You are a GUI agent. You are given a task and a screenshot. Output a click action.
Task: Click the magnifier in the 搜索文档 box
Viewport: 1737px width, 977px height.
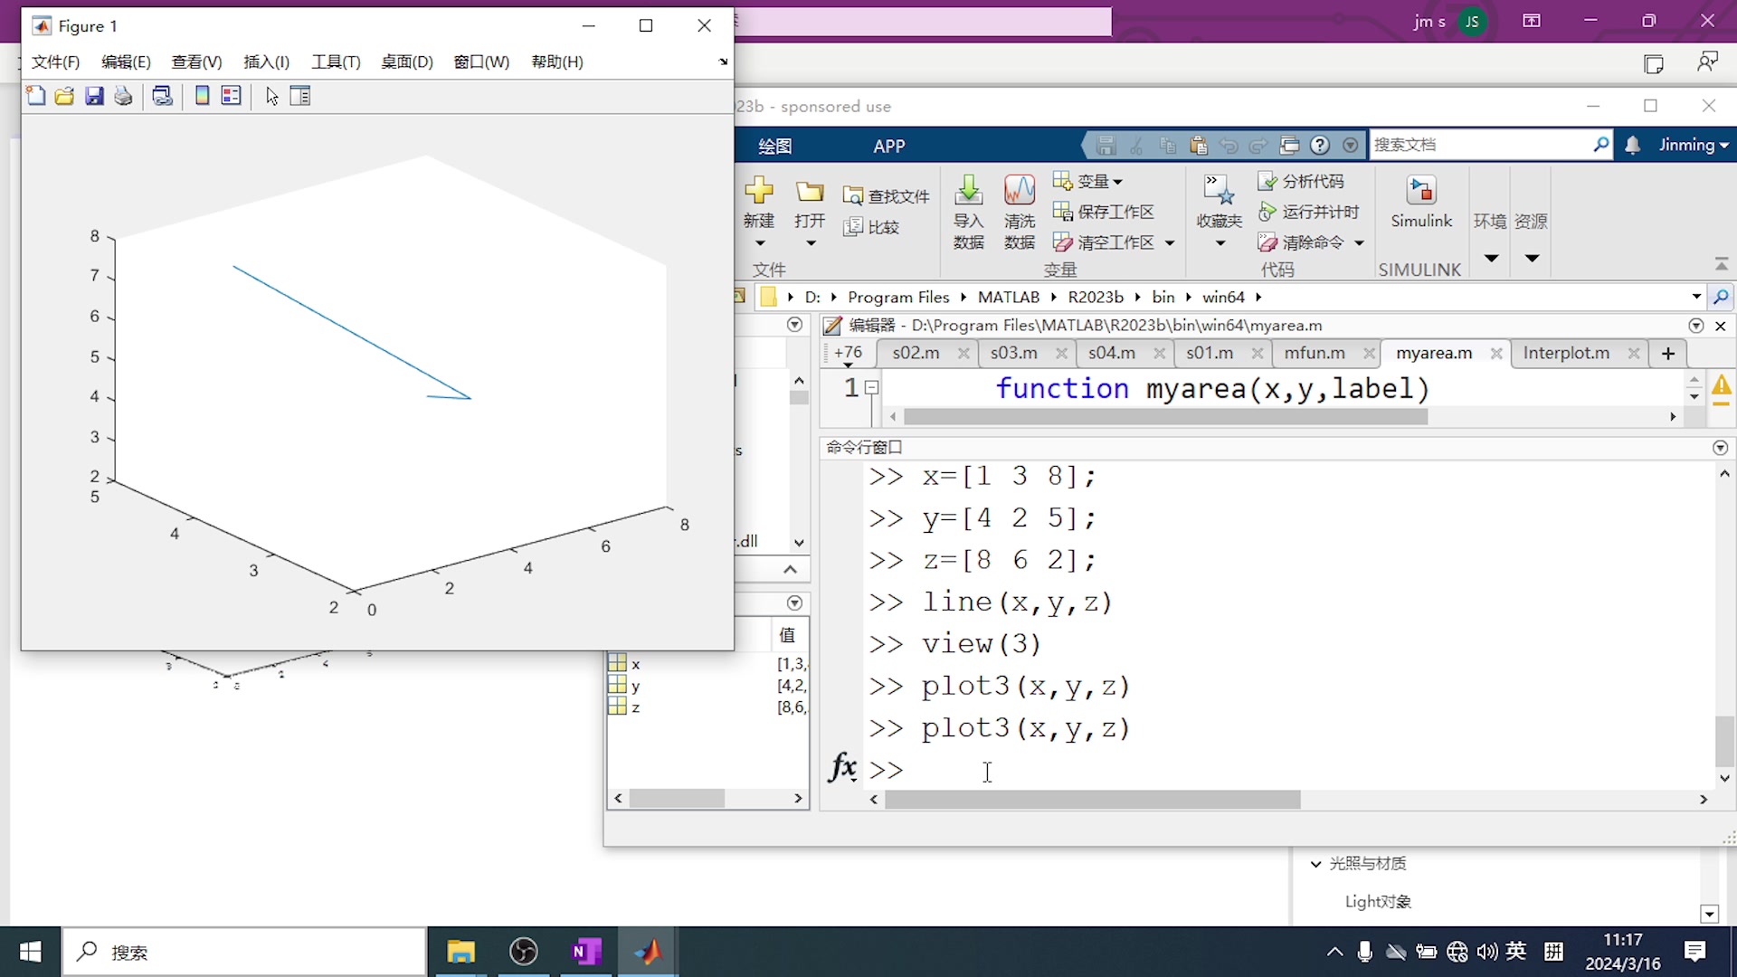point(1600,145)
